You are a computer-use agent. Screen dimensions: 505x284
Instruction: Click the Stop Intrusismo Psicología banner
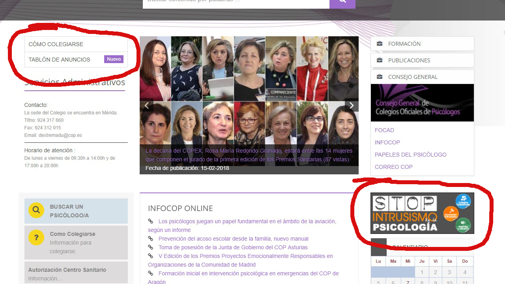click(422, 213)
